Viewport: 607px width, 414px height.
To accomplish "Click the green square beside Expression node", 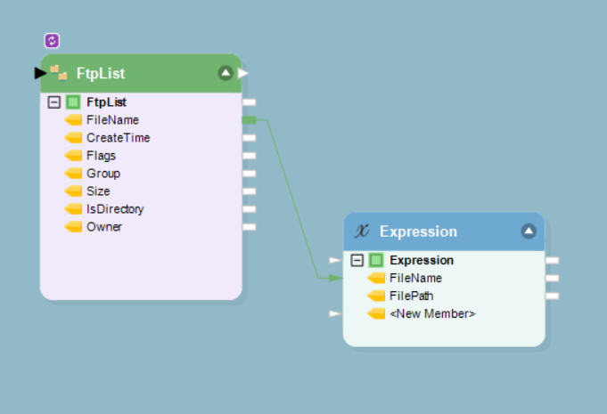I will click(x=376, y=260).
